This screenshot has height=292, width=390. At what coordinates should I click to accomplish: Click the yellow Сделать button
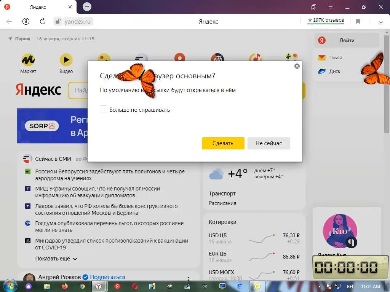tap(223, 143)
